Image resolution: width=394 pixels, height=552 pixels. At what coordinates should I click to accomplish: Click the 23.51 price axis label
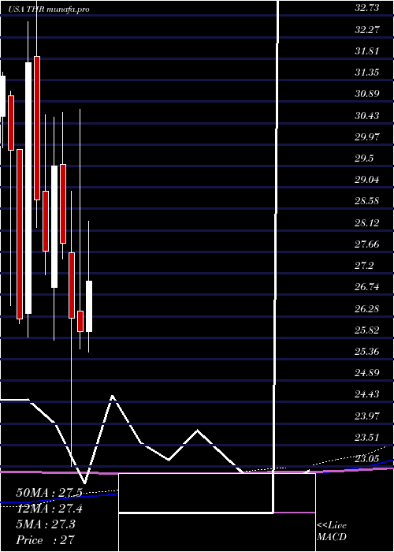pyautogui.click(x=367, y=438)
